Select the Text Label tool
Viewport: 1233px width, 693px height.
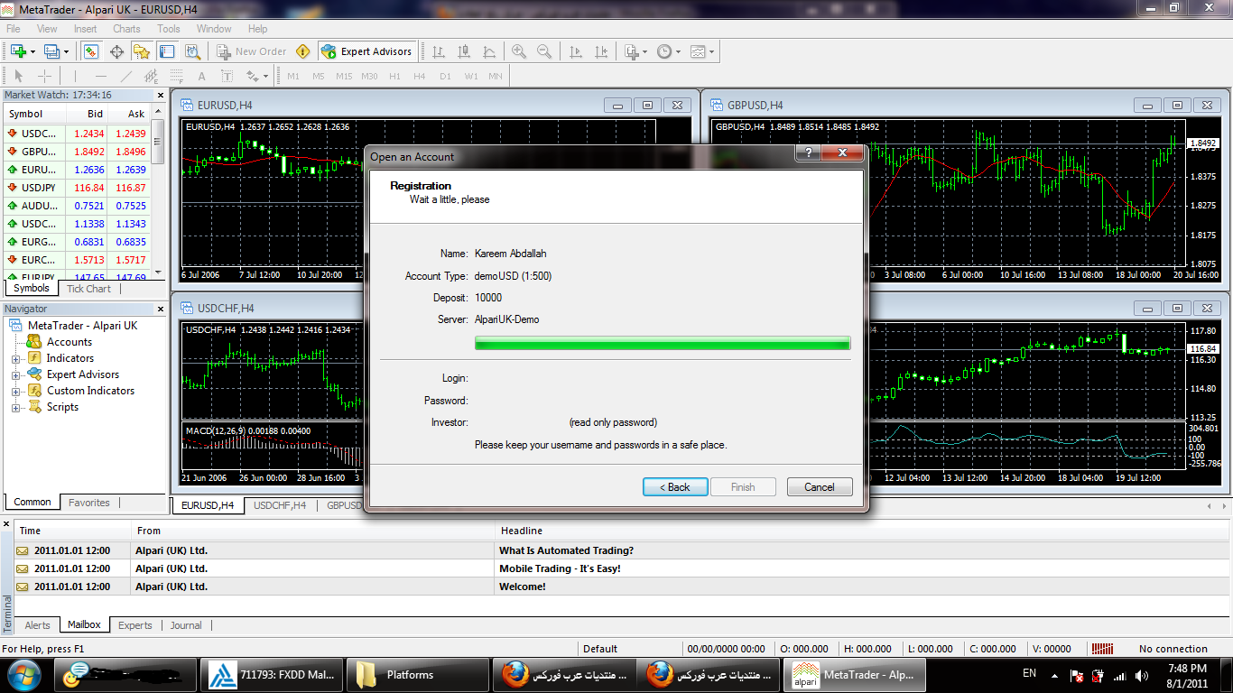click(x=226, y=76)
